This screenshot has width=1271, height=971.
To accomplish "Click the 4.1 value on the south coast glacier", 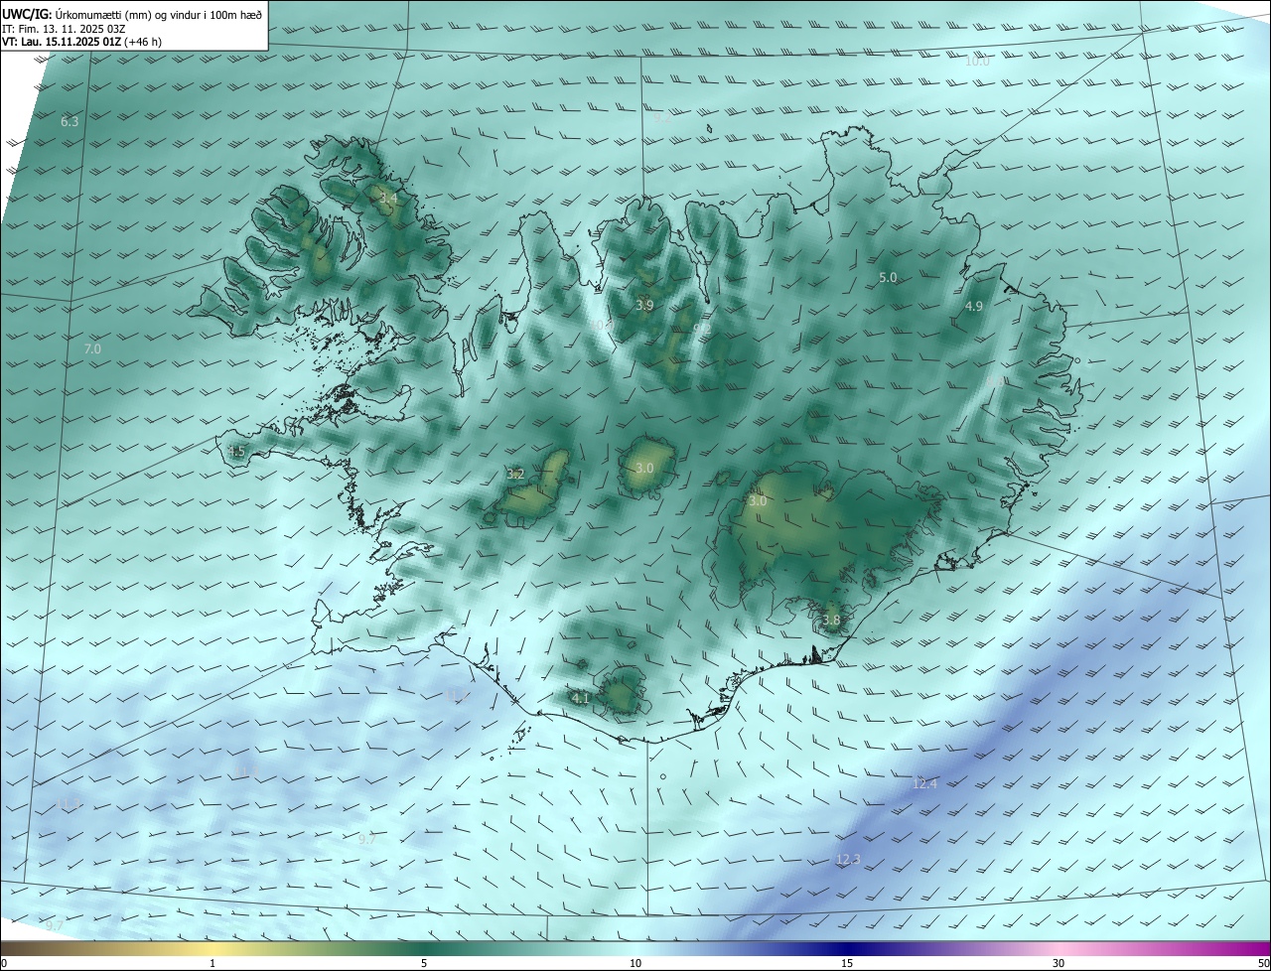I will pyautogui.click(x=581, y=698).
